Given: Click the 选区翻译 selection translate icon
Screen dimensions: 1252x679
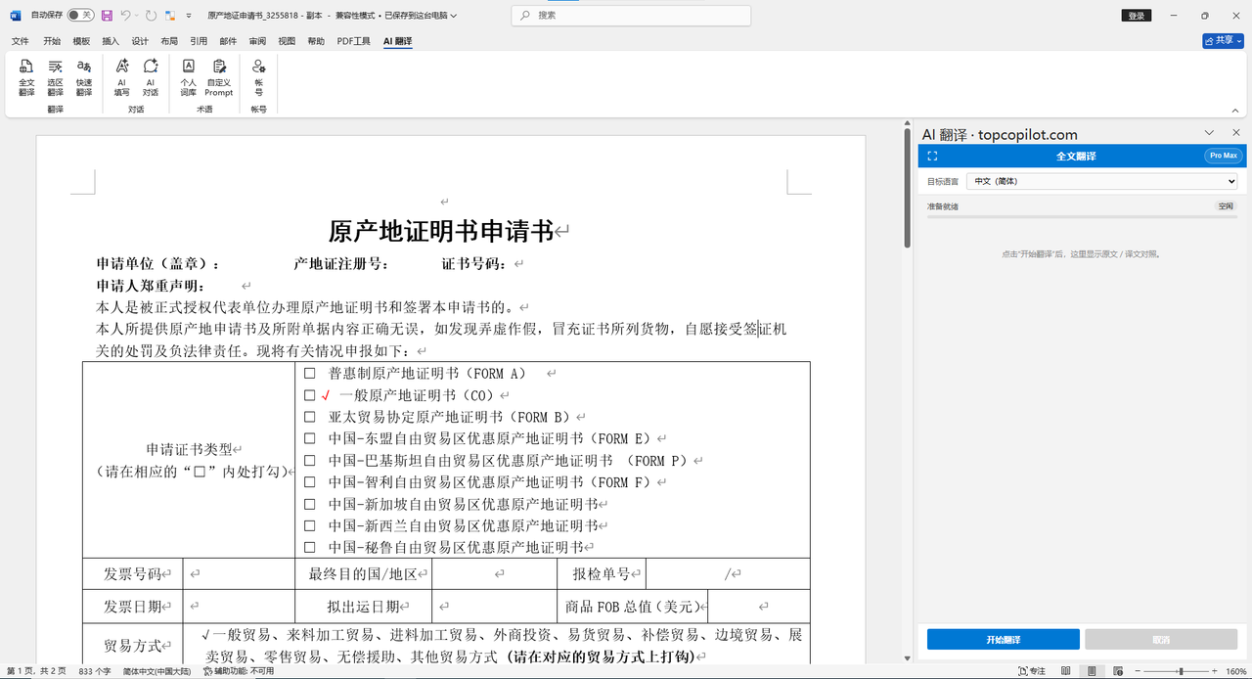Looking at the screenshot, I should [56, 77].
